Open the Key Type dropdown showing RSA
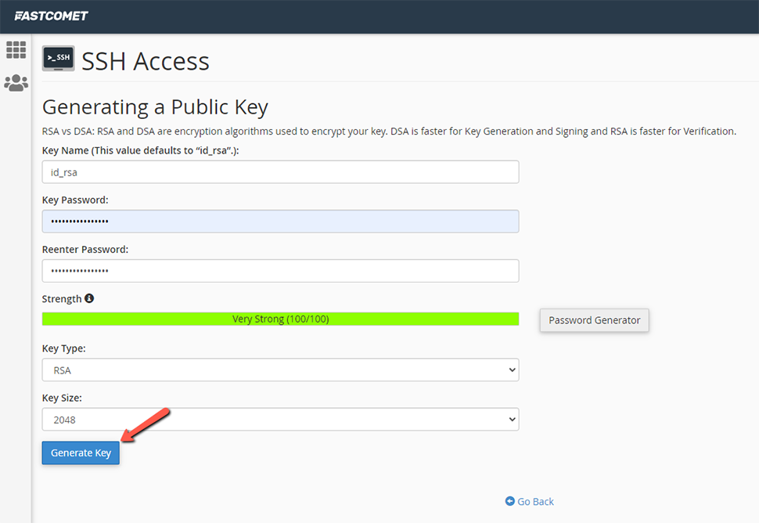The image size is (759, 523). pos(280,370)
